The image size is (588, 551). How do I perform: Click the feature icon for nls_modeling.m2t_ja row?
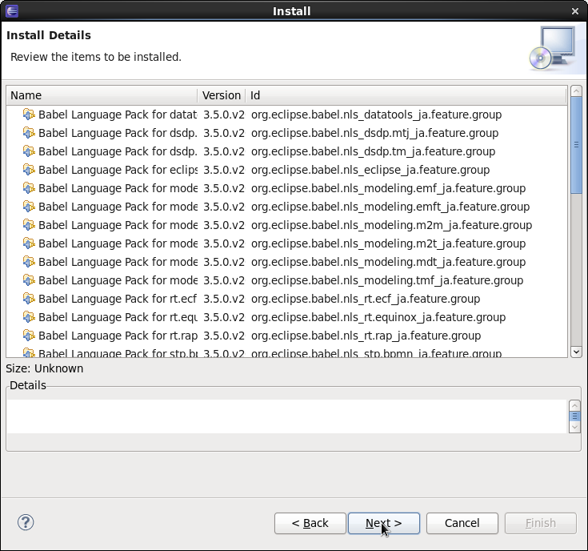point(29,243)
